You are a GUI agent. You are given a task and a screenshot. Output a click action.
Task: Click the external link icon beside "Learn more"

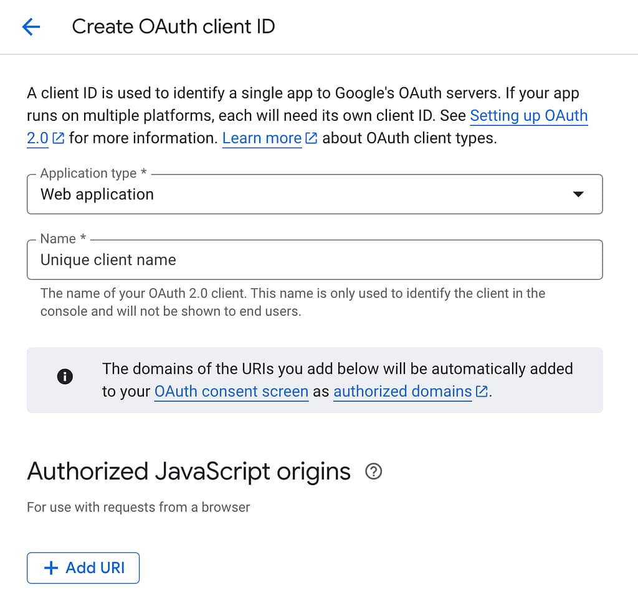(x=311, y=138)
